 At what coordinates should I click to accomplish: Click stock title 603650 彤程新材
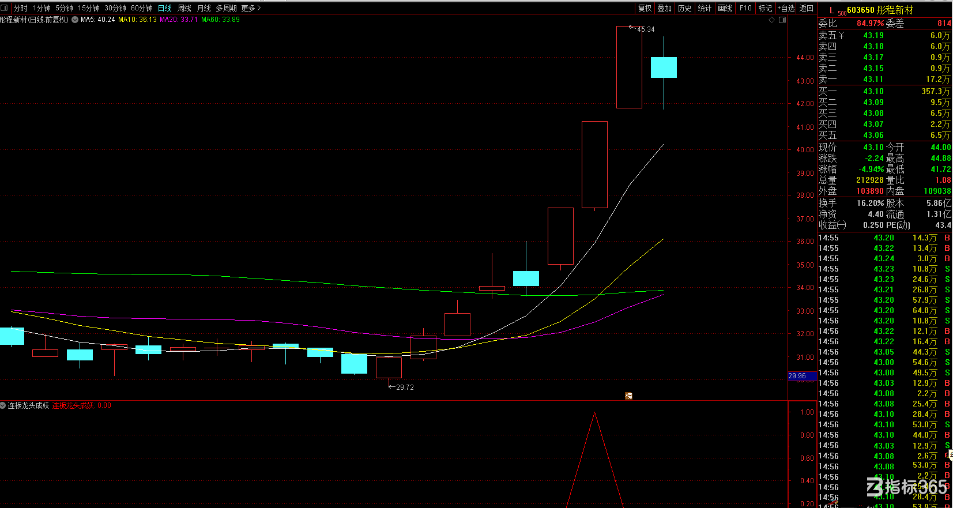[880, 10]
